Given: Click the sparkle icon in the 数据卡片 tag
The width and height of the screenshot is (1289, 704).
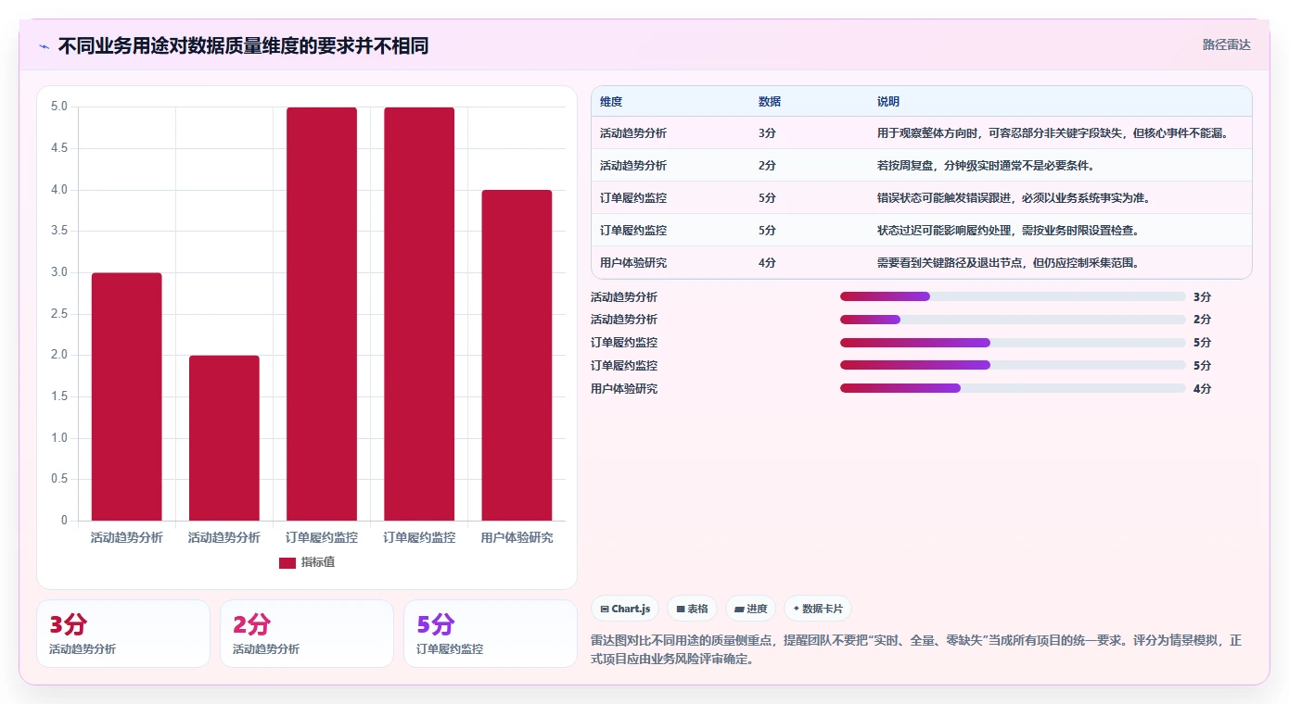Looking at the screenshot, I should coord(796,609).
